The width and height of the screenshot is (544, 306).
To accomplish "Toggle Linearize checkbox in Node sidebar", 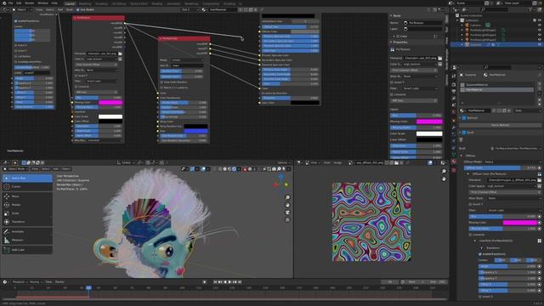I will tap(392, 94).
